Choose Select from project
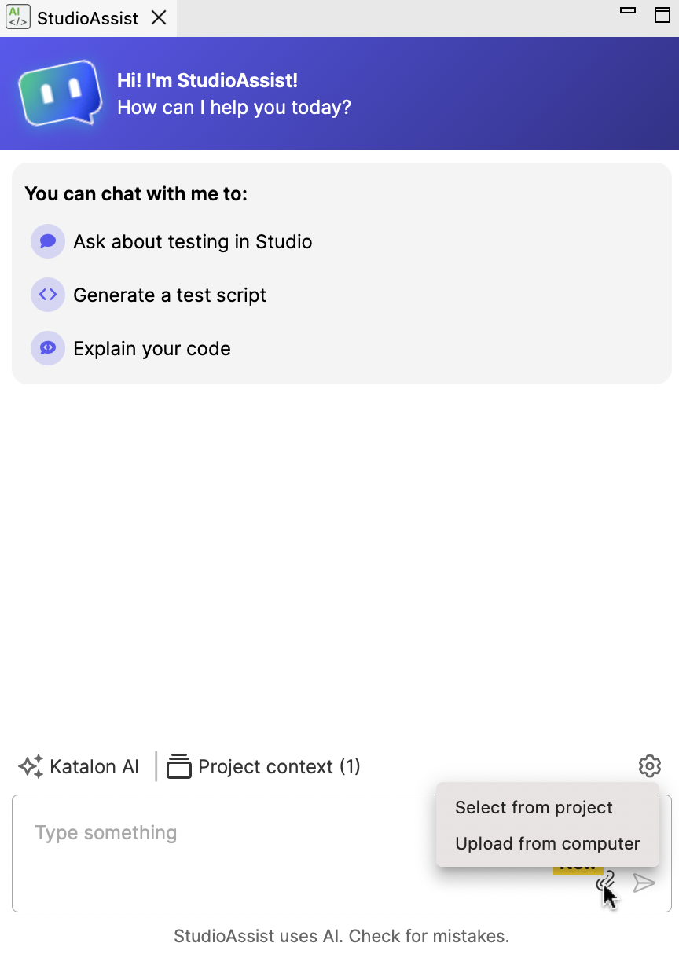Image resolution: width=679 pixels, height=958 pixels. (534, 807)
